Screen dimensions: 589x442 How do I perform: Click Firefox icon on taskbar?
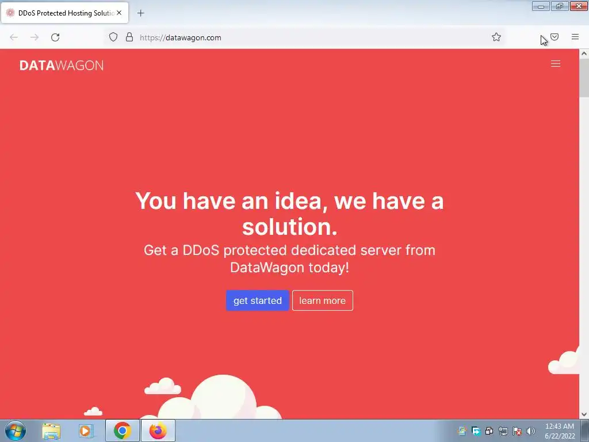click(158, 430)
